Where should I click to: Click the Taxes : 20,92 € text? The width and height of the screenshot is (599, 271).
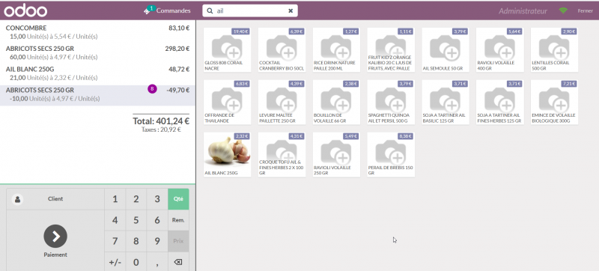pyautogui.click(x=161, y=130)
